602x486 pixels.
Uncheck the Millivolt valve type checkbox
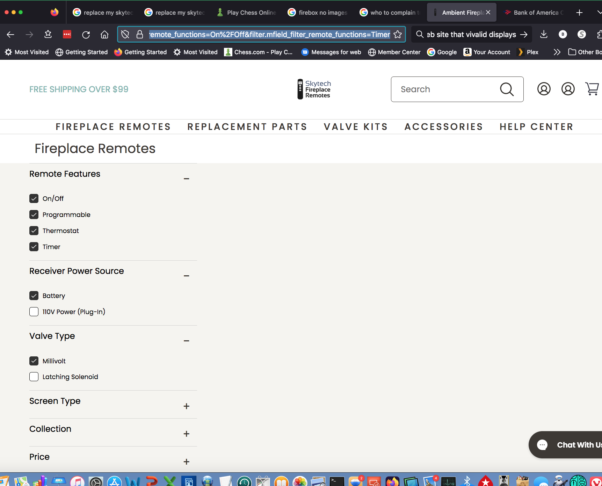[34, 361]
